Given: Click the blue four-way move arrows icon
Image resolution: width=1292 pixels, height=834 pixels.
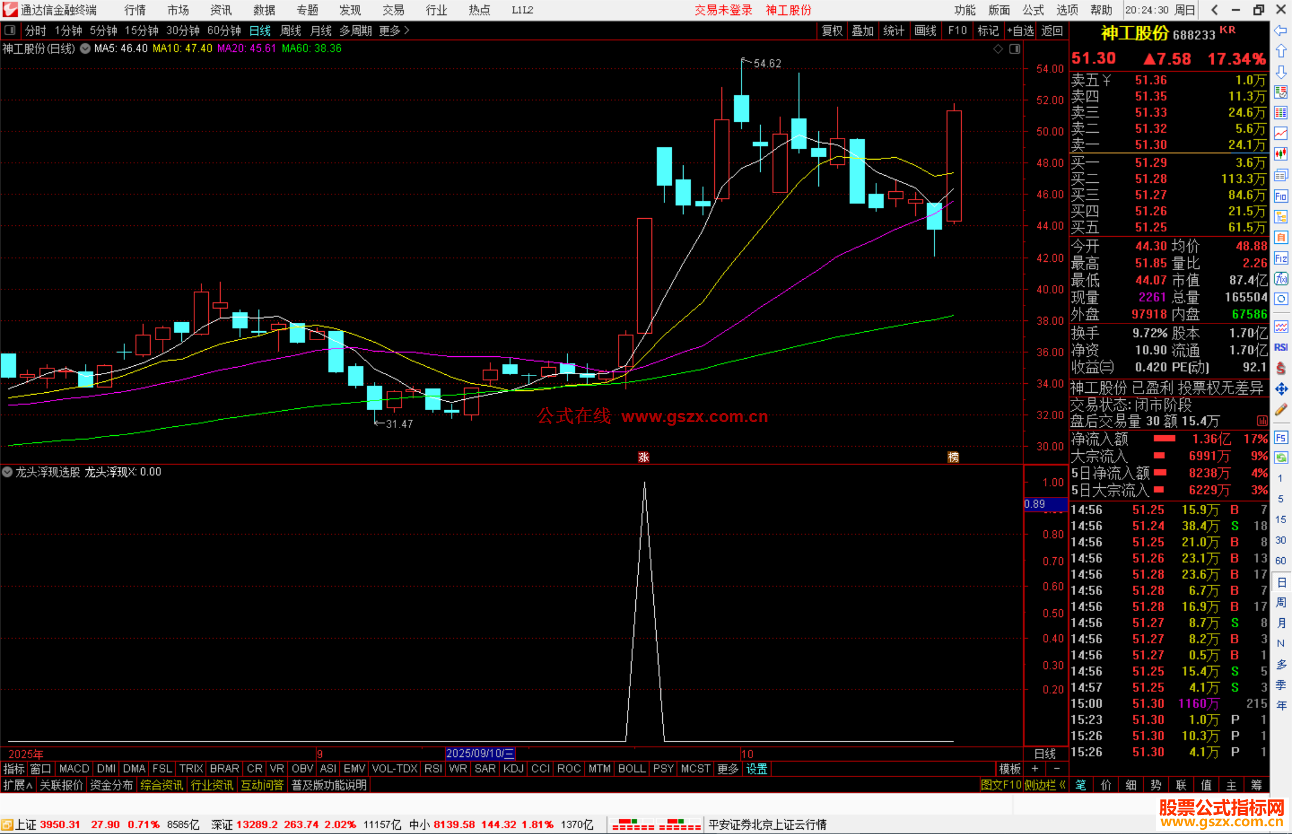Looking at the screenshot, I should 1281,389.
